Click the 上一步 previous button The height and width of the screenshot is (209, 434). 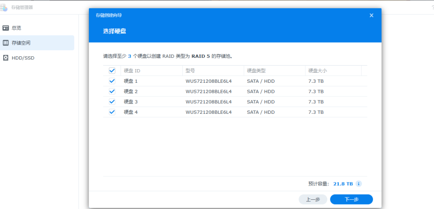coord(313,199)
